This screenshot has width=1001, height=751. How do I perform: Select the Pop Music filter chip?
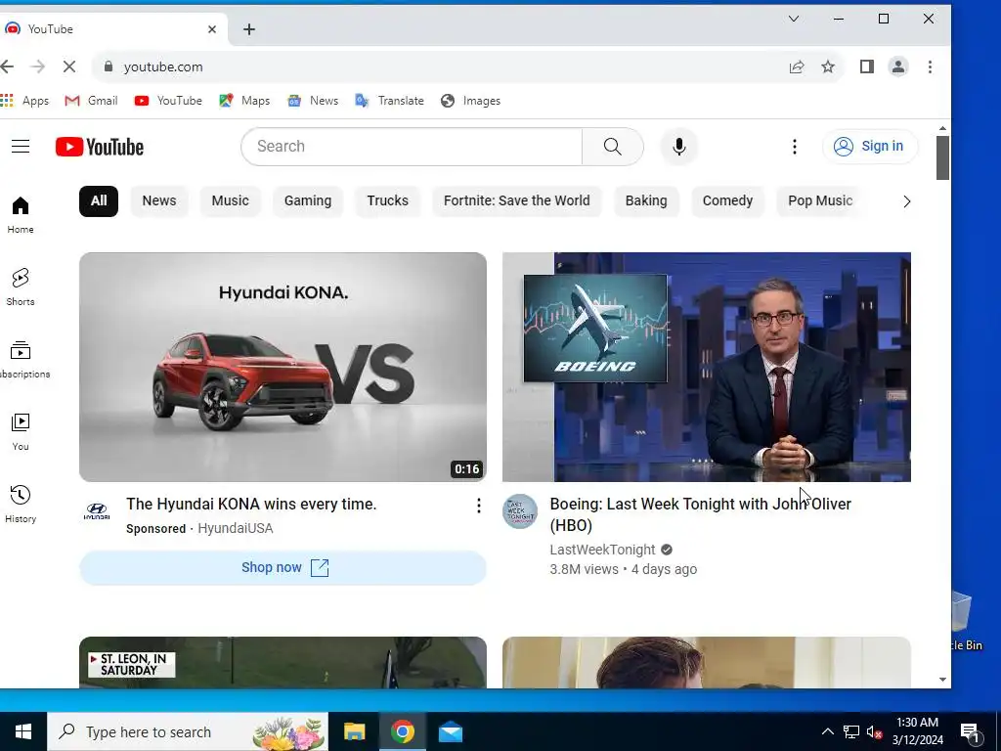[x=820, y=201]
